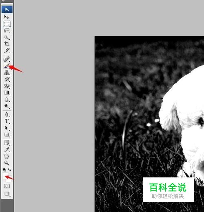Toggle Quick Mask mode

click(x=7, y=186)
